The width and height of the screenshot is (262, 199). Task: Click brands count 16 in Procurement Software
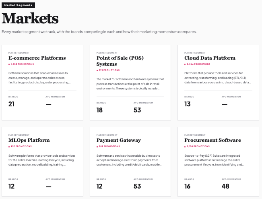[x=188, y=186]
